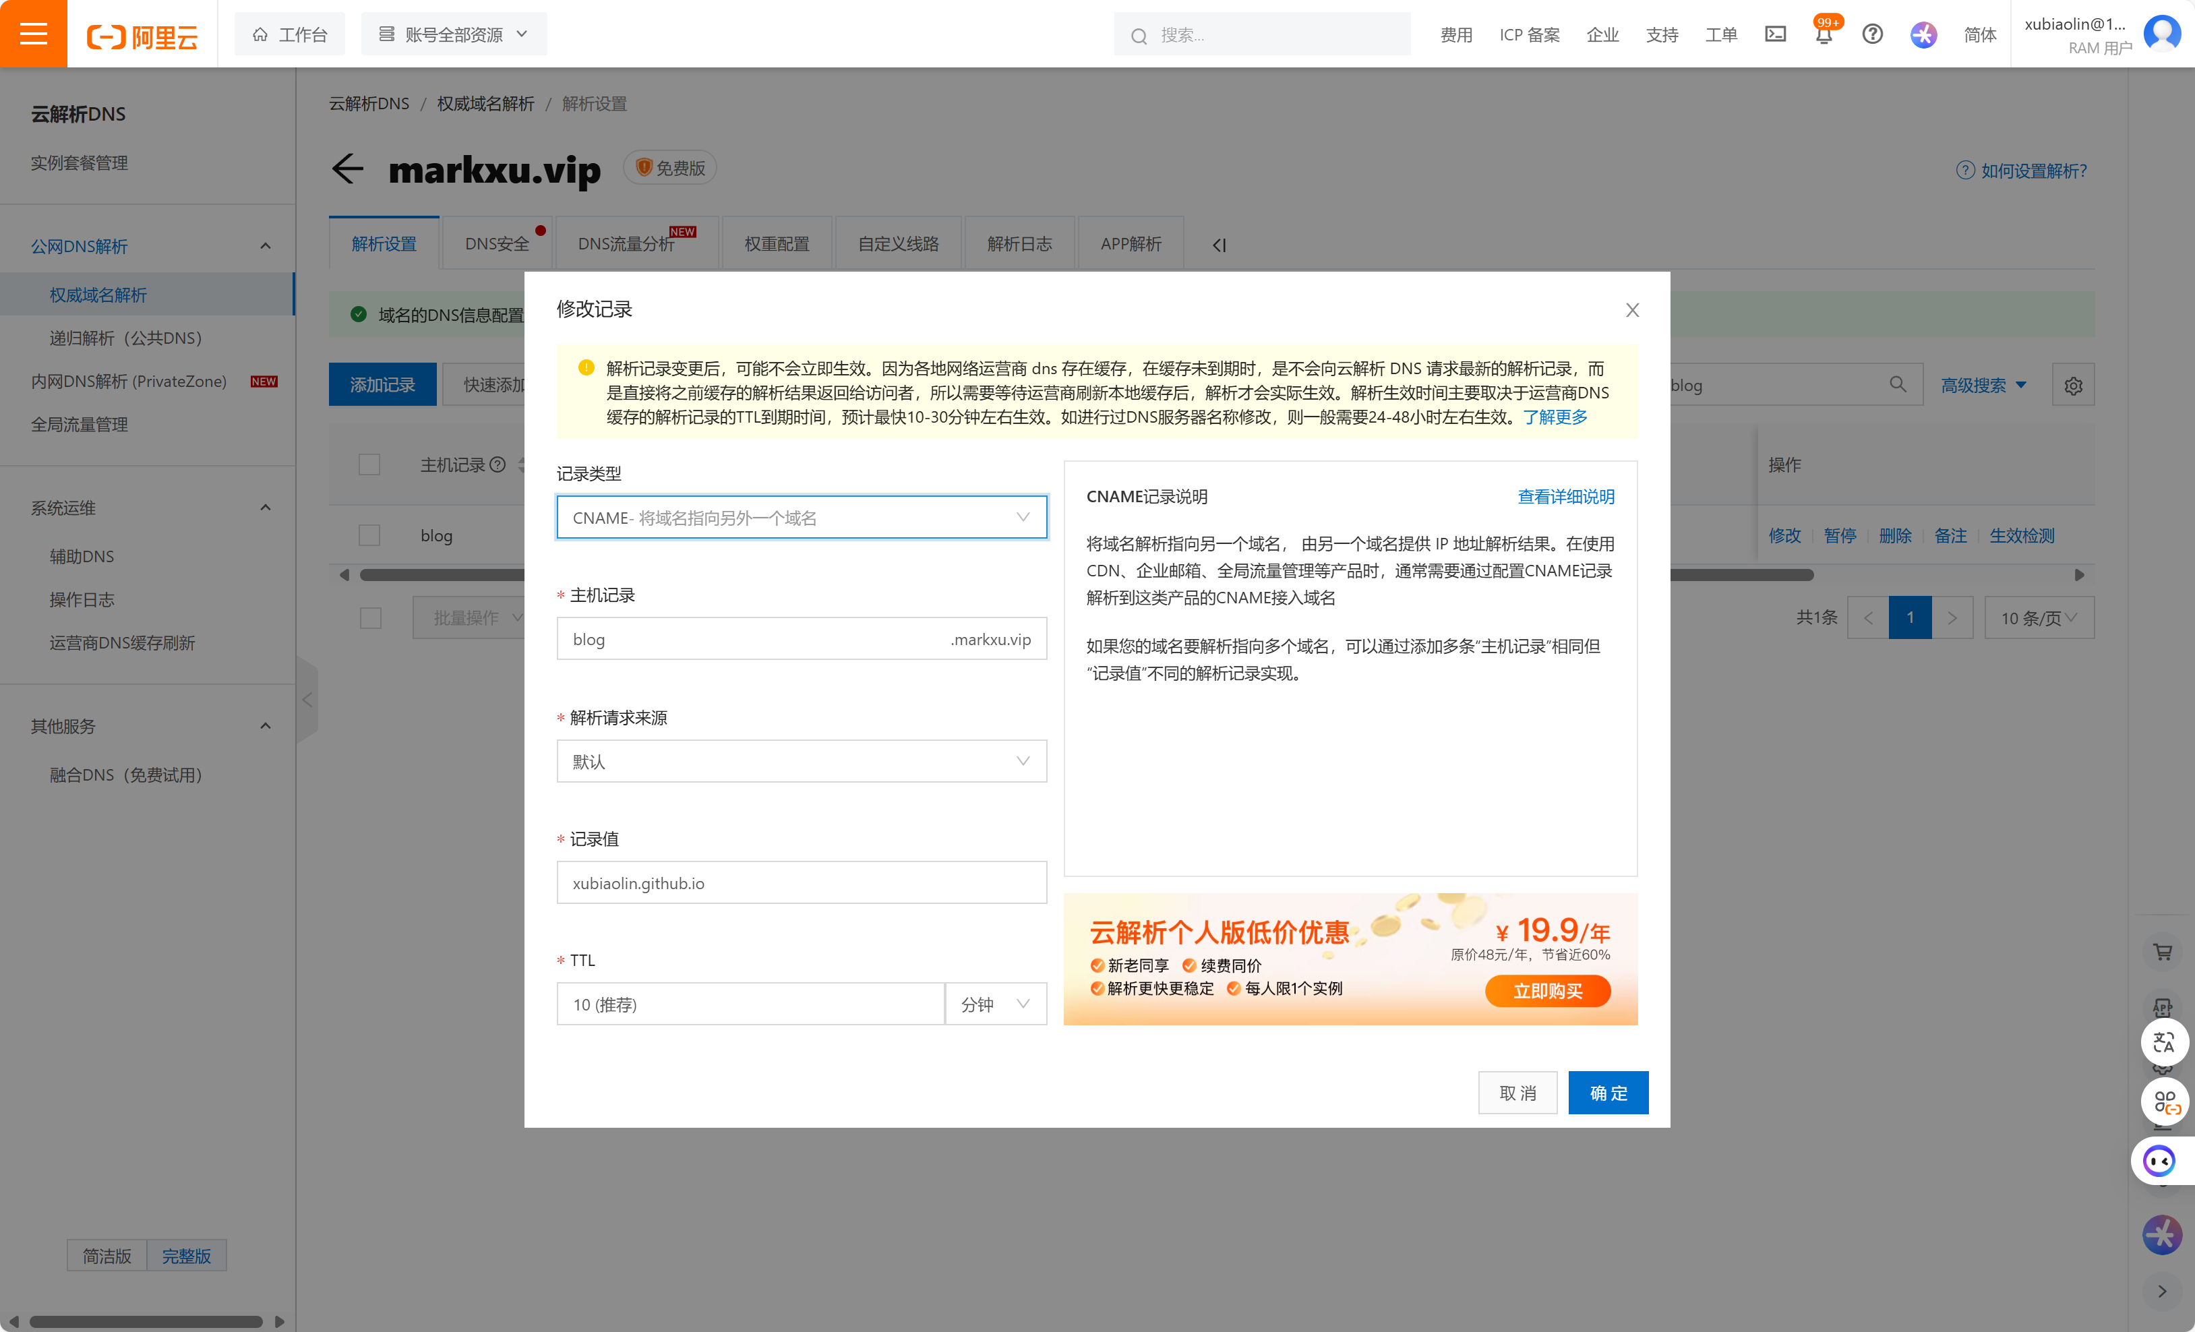Click the translate floating icon
Image resolution: width=2195 pixels, height=1332 pixels.
(2163, 1041)
